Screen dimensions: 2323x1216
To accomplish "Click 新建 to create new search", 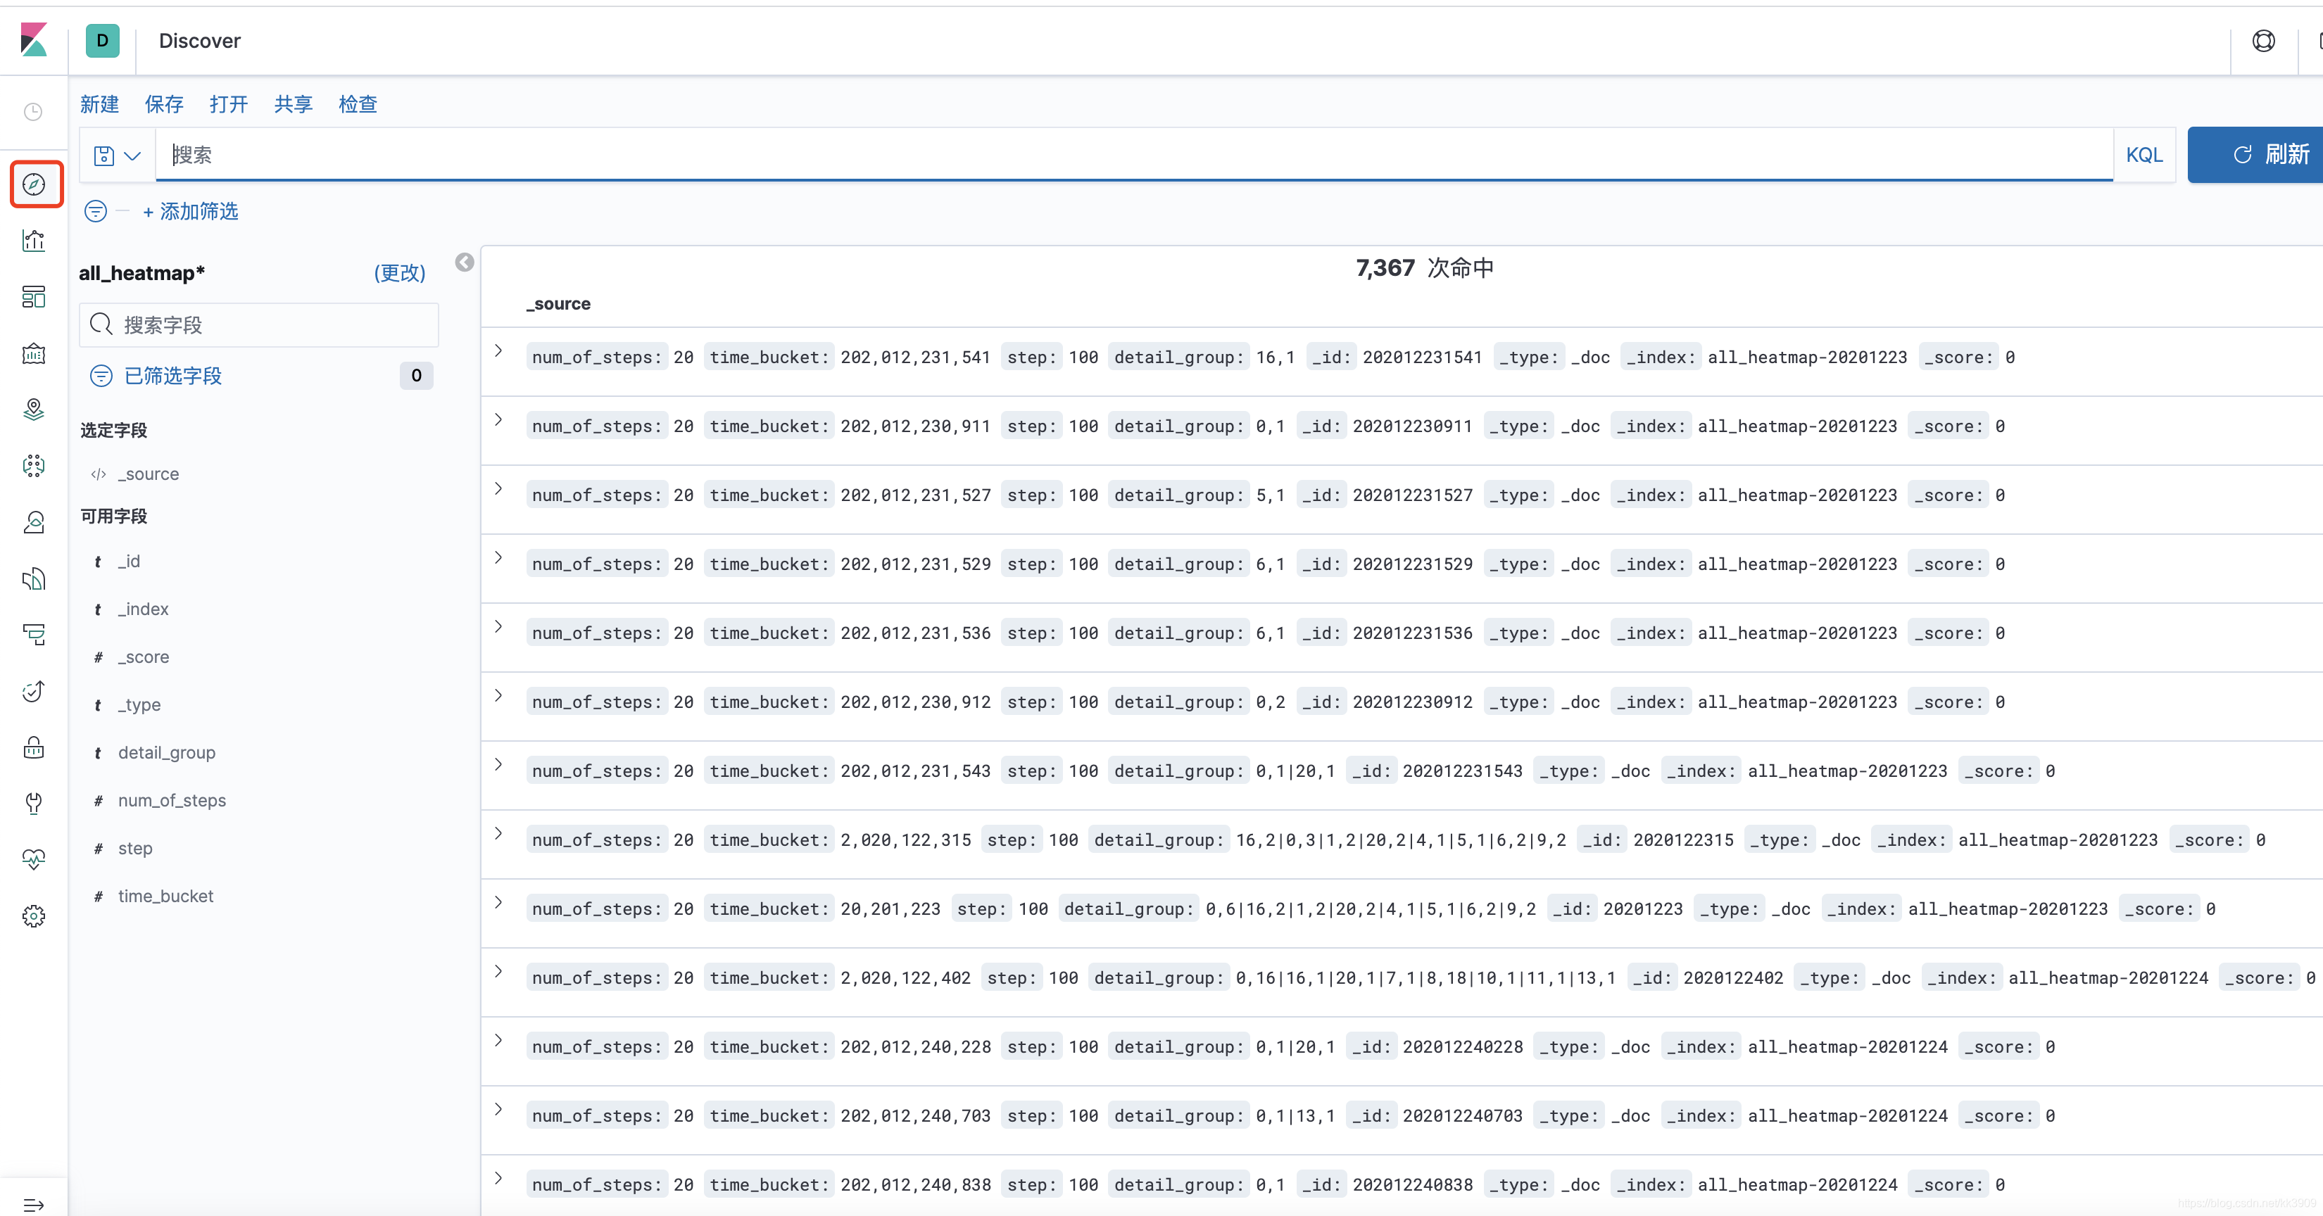I will [100, 103].
